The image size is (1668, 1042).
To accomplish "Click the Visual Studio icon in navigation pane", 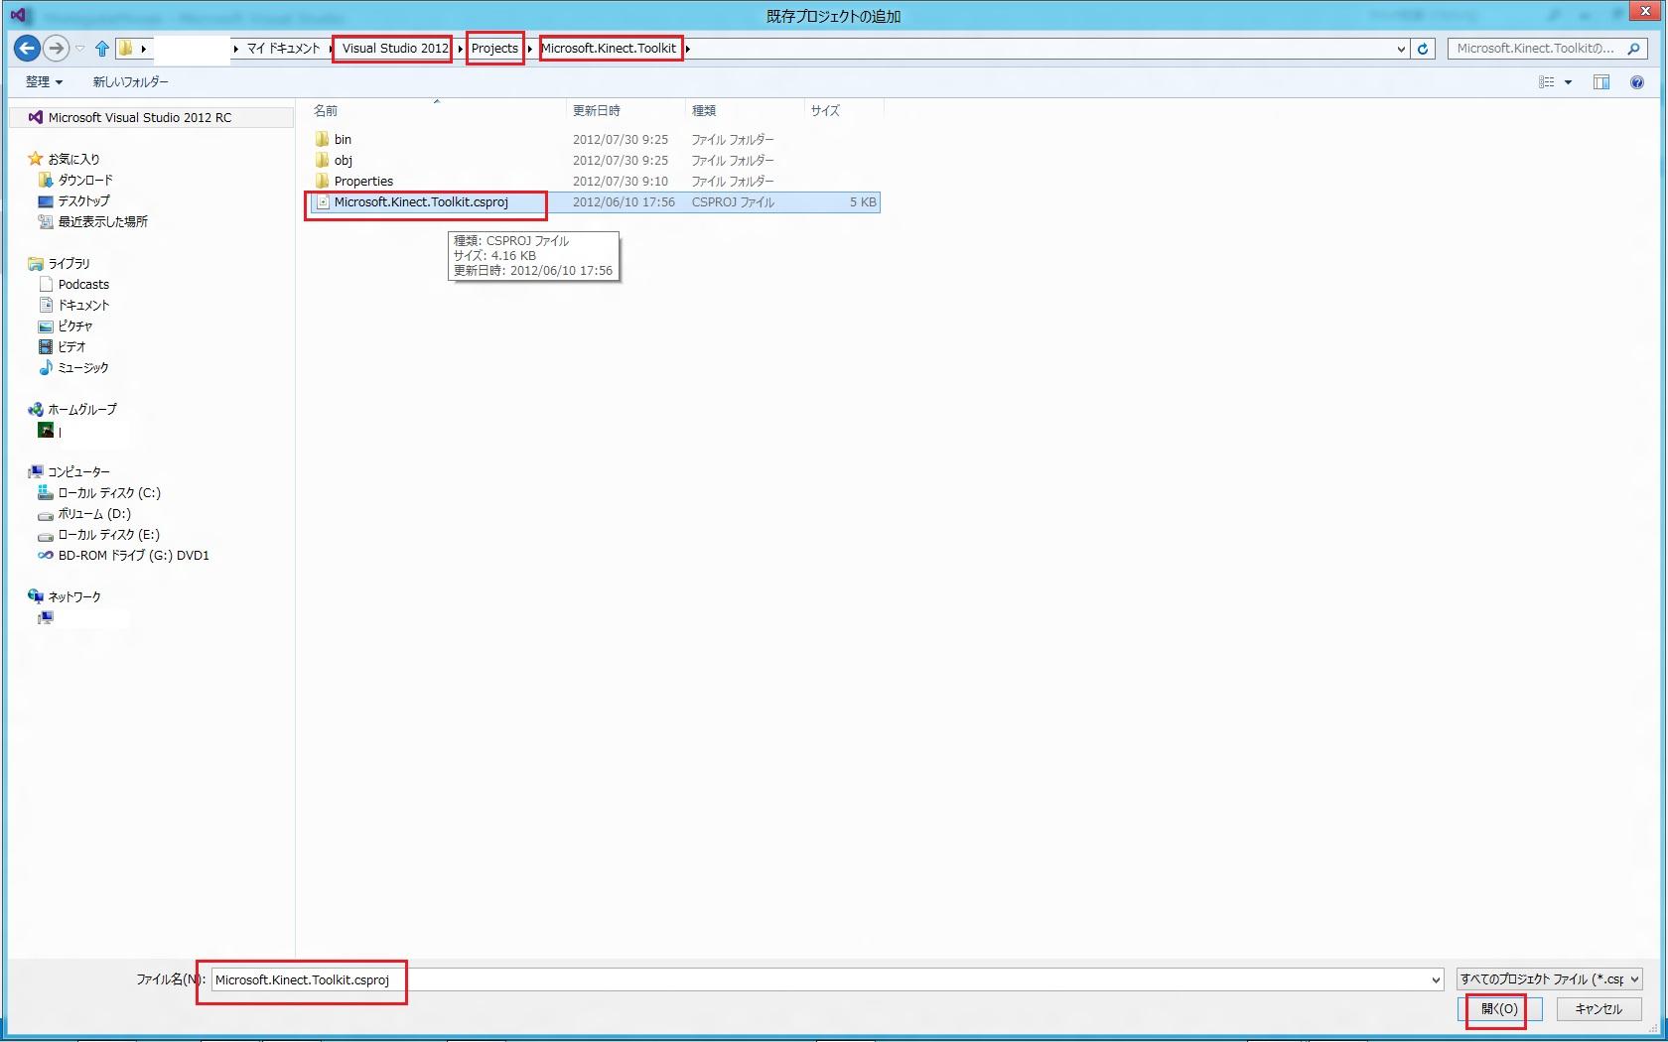I will [x=36, y=117].
